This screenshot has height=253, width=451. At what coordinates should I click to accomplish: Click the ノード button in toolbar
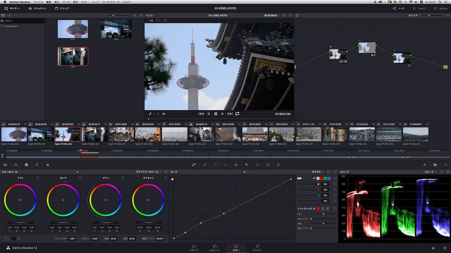398,8
